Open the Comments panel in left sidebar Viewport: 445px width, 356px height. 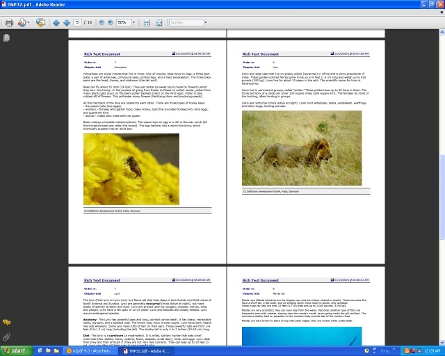(6, 323)
